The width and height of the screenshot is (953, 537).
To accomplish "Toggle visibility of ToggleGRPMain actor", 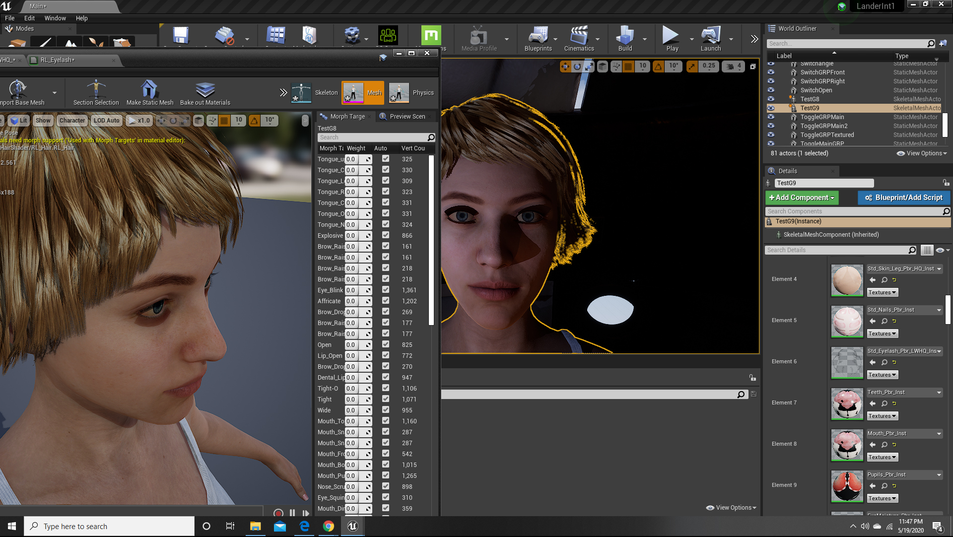I will (x=771, y=117).
